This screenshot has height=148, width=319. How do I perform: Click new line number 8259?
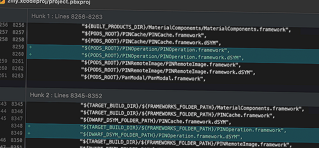tap(18, 47)
